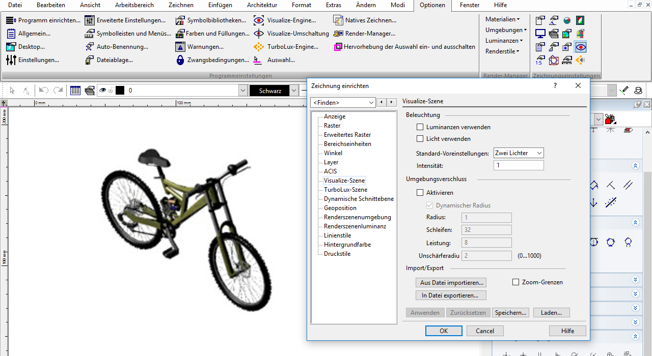This screenshot has height=356, width=652.
Task: Open the Renderstile dropdown
Action: 502,51
